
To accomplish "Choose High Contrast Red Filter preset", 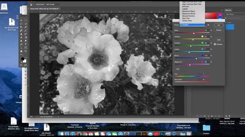I will click(192, 4).
